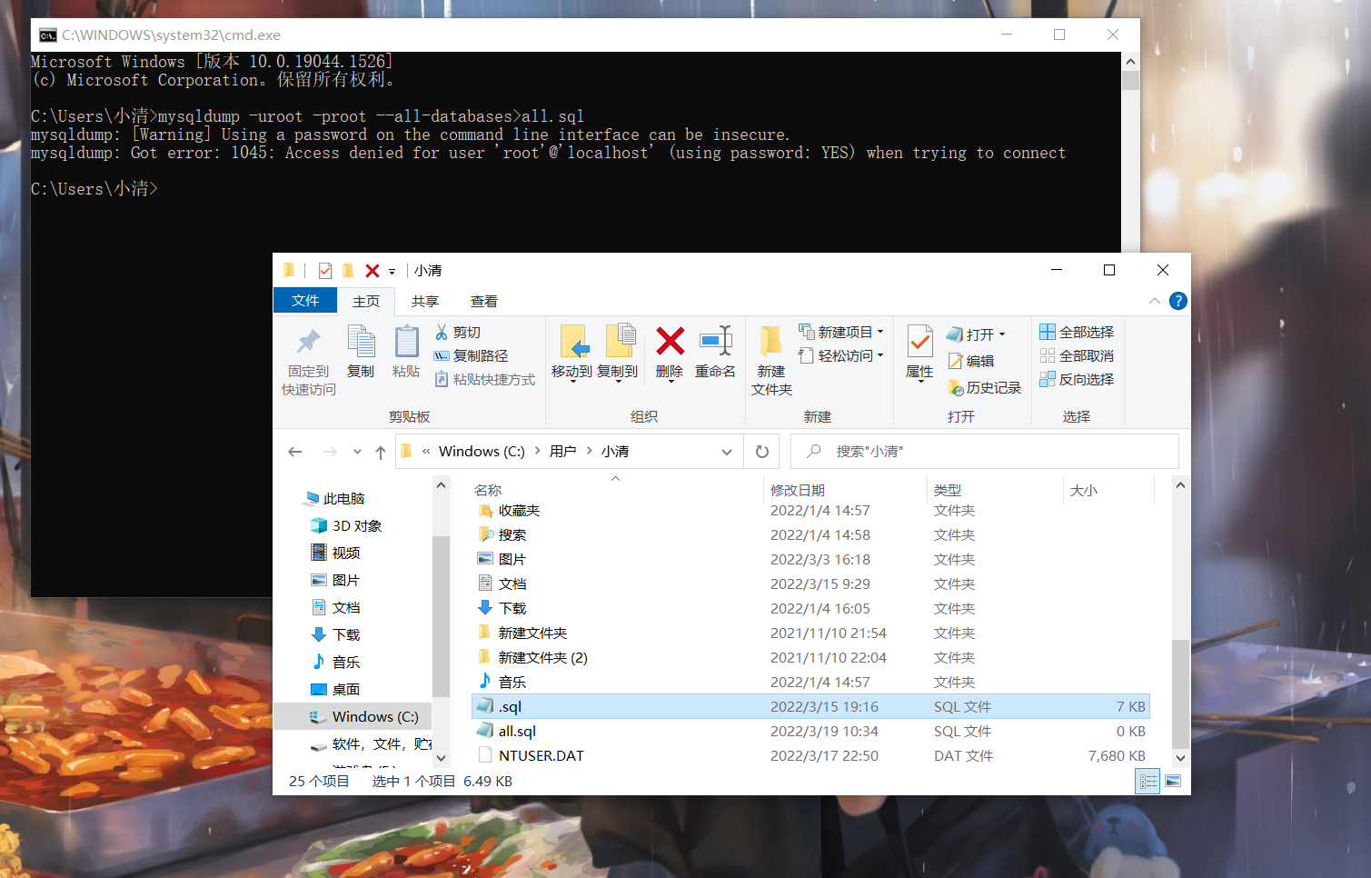This screenshot has height=878, width=1371.
Task: Click the breadcrumb arrow after 用户
Action: pyautogui.click(x=589, y=452)
